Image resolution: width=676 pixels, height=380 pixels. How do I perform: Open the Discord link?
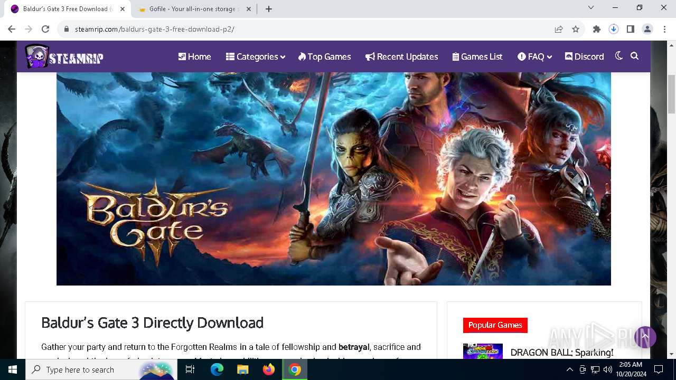(x=584, y=56)
